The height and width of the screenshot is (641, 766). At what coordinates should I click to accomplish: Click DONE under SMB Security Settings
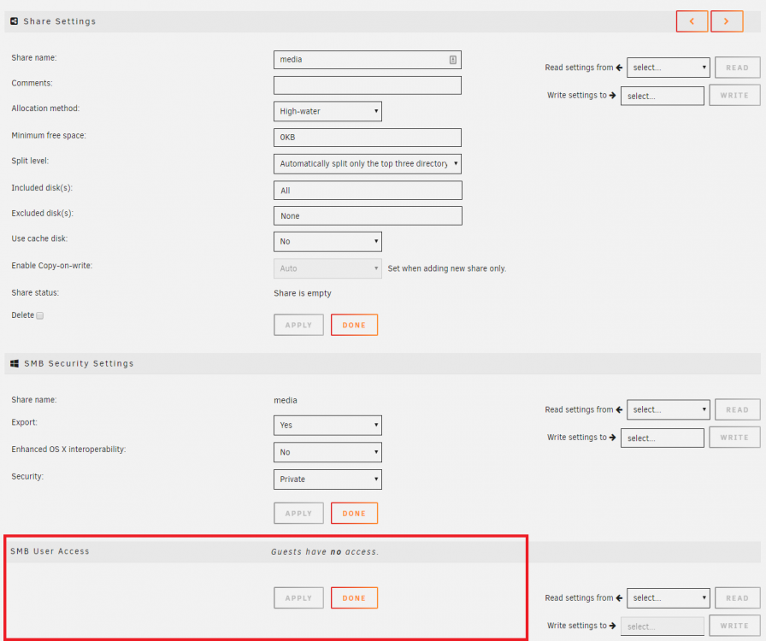[354, 514]
